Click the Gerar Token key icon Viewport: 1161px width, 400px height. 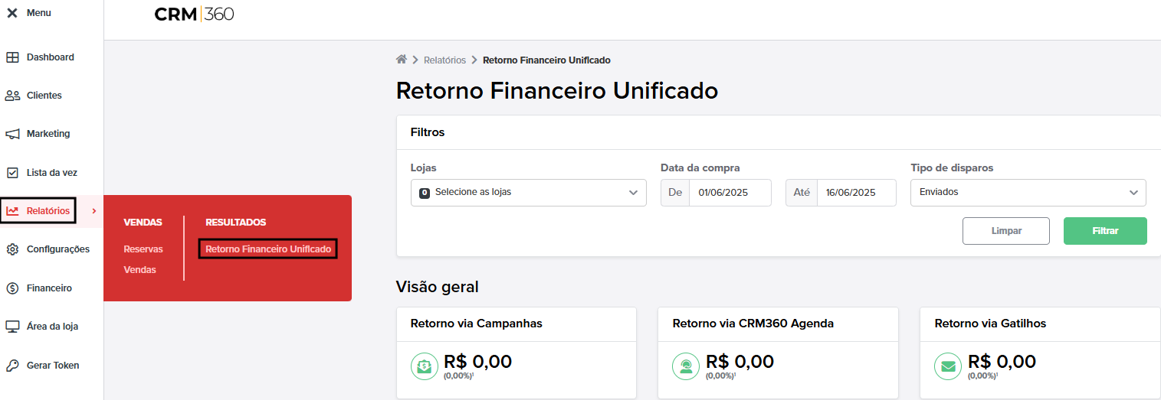[12, 366]
